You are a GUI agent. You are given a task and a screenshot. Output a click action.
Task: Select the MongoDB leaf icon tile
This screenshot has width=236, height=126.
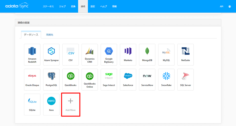pyautogui.click(x=147, y=55)
